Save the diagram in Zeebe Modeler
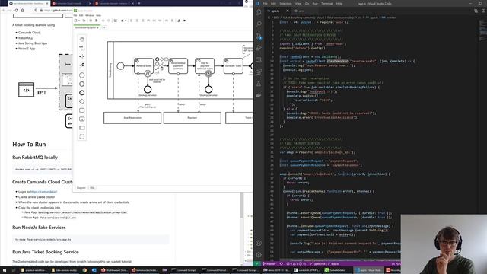The image size is (487, 274). tap(91, 21)
